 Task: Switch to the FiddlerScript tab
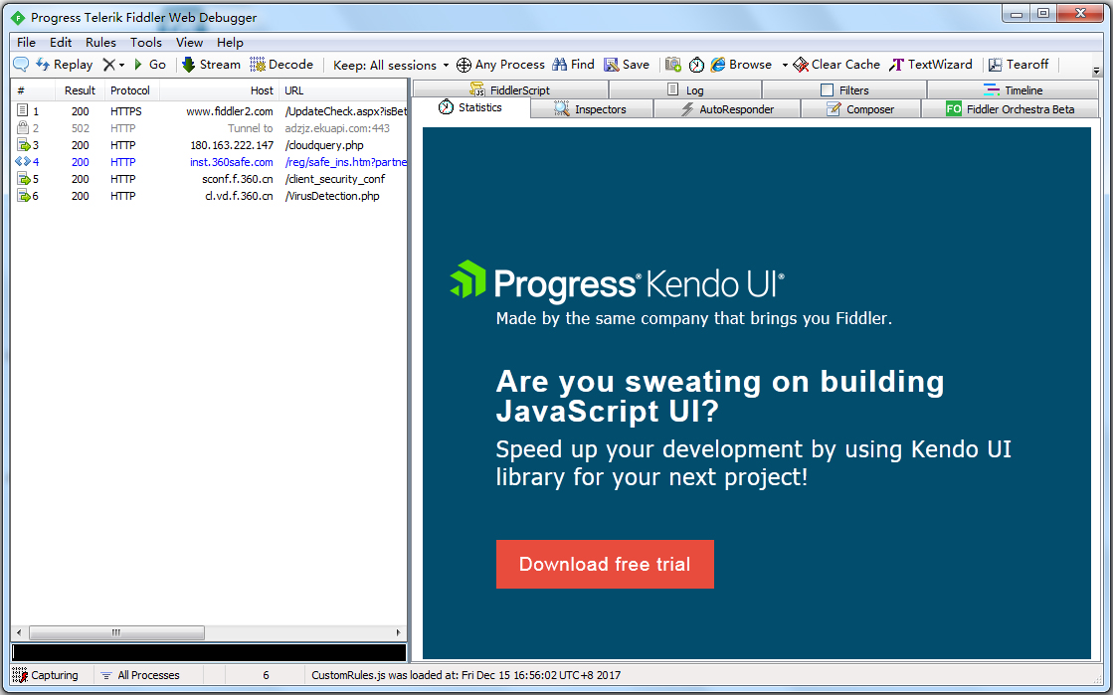[509, 90]
